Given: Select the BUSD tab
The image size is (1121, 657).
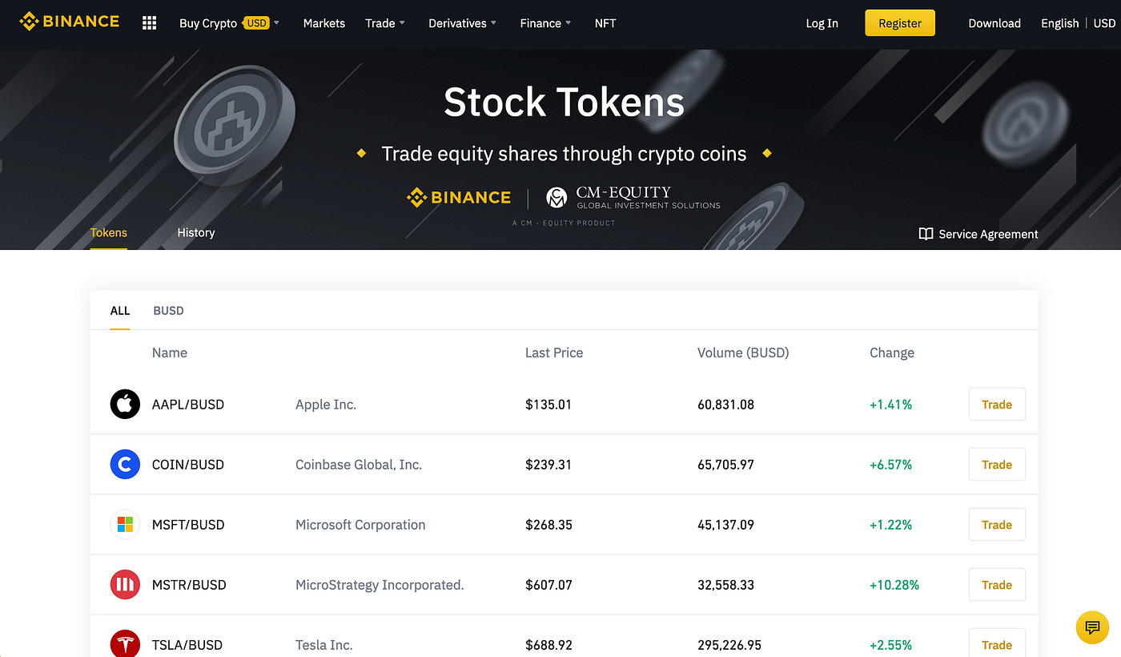Looking at the screenshot, I should [x=168, y=310].
